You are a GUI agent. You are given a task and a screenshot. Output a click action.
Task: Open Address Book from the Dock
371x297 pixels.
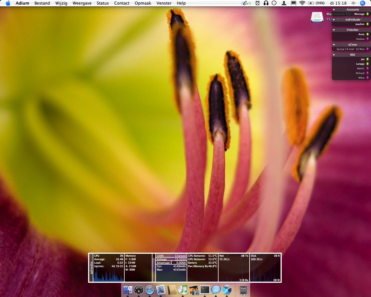[172, 290]
